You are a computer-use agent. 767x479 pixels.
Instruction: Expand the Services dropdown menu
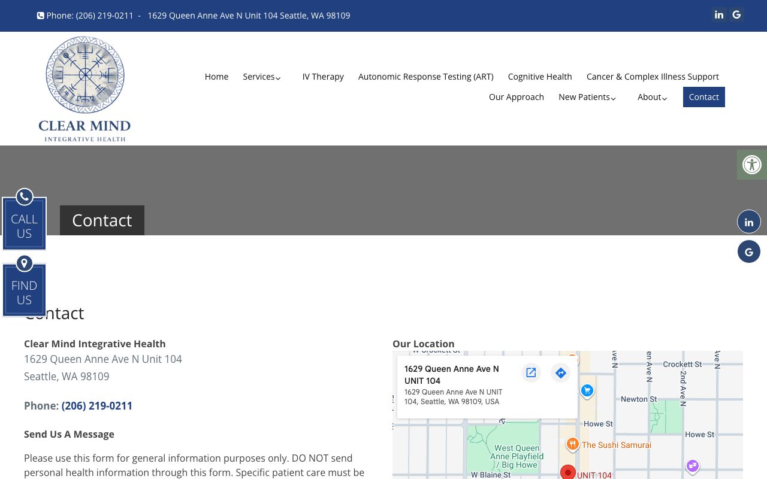tap(262, 77)
